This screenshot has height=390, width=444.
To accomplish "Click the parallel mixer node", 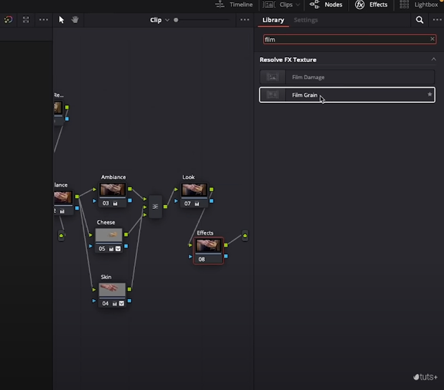I will pos(155,207).
